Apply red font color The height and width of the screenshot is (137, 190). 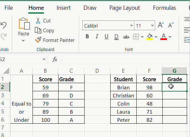coord(164,37)
